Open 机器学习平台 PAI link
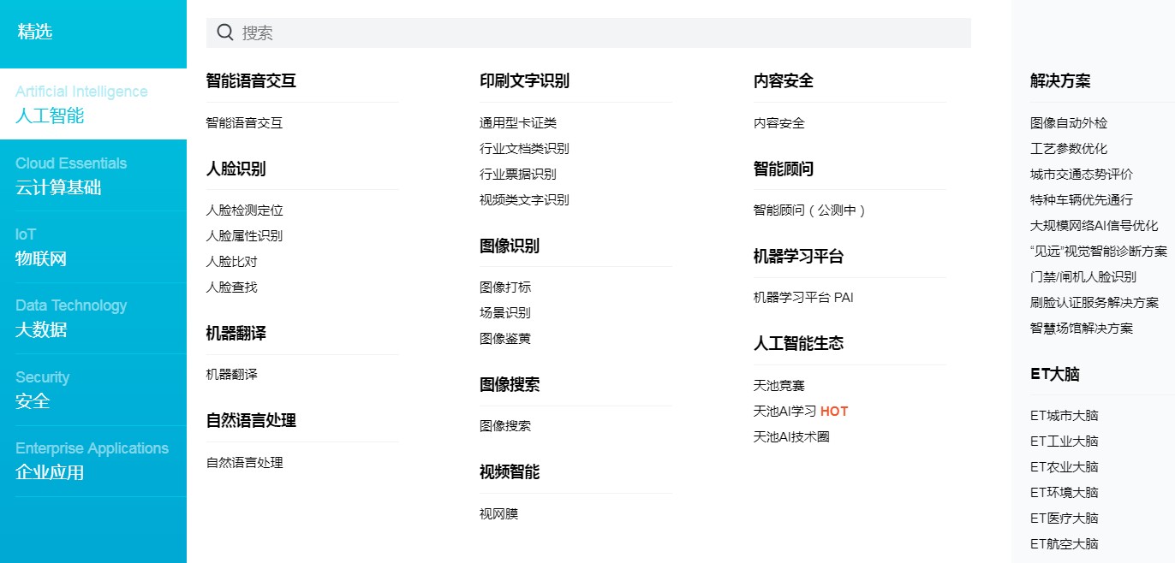 click(x=802, y=298)
